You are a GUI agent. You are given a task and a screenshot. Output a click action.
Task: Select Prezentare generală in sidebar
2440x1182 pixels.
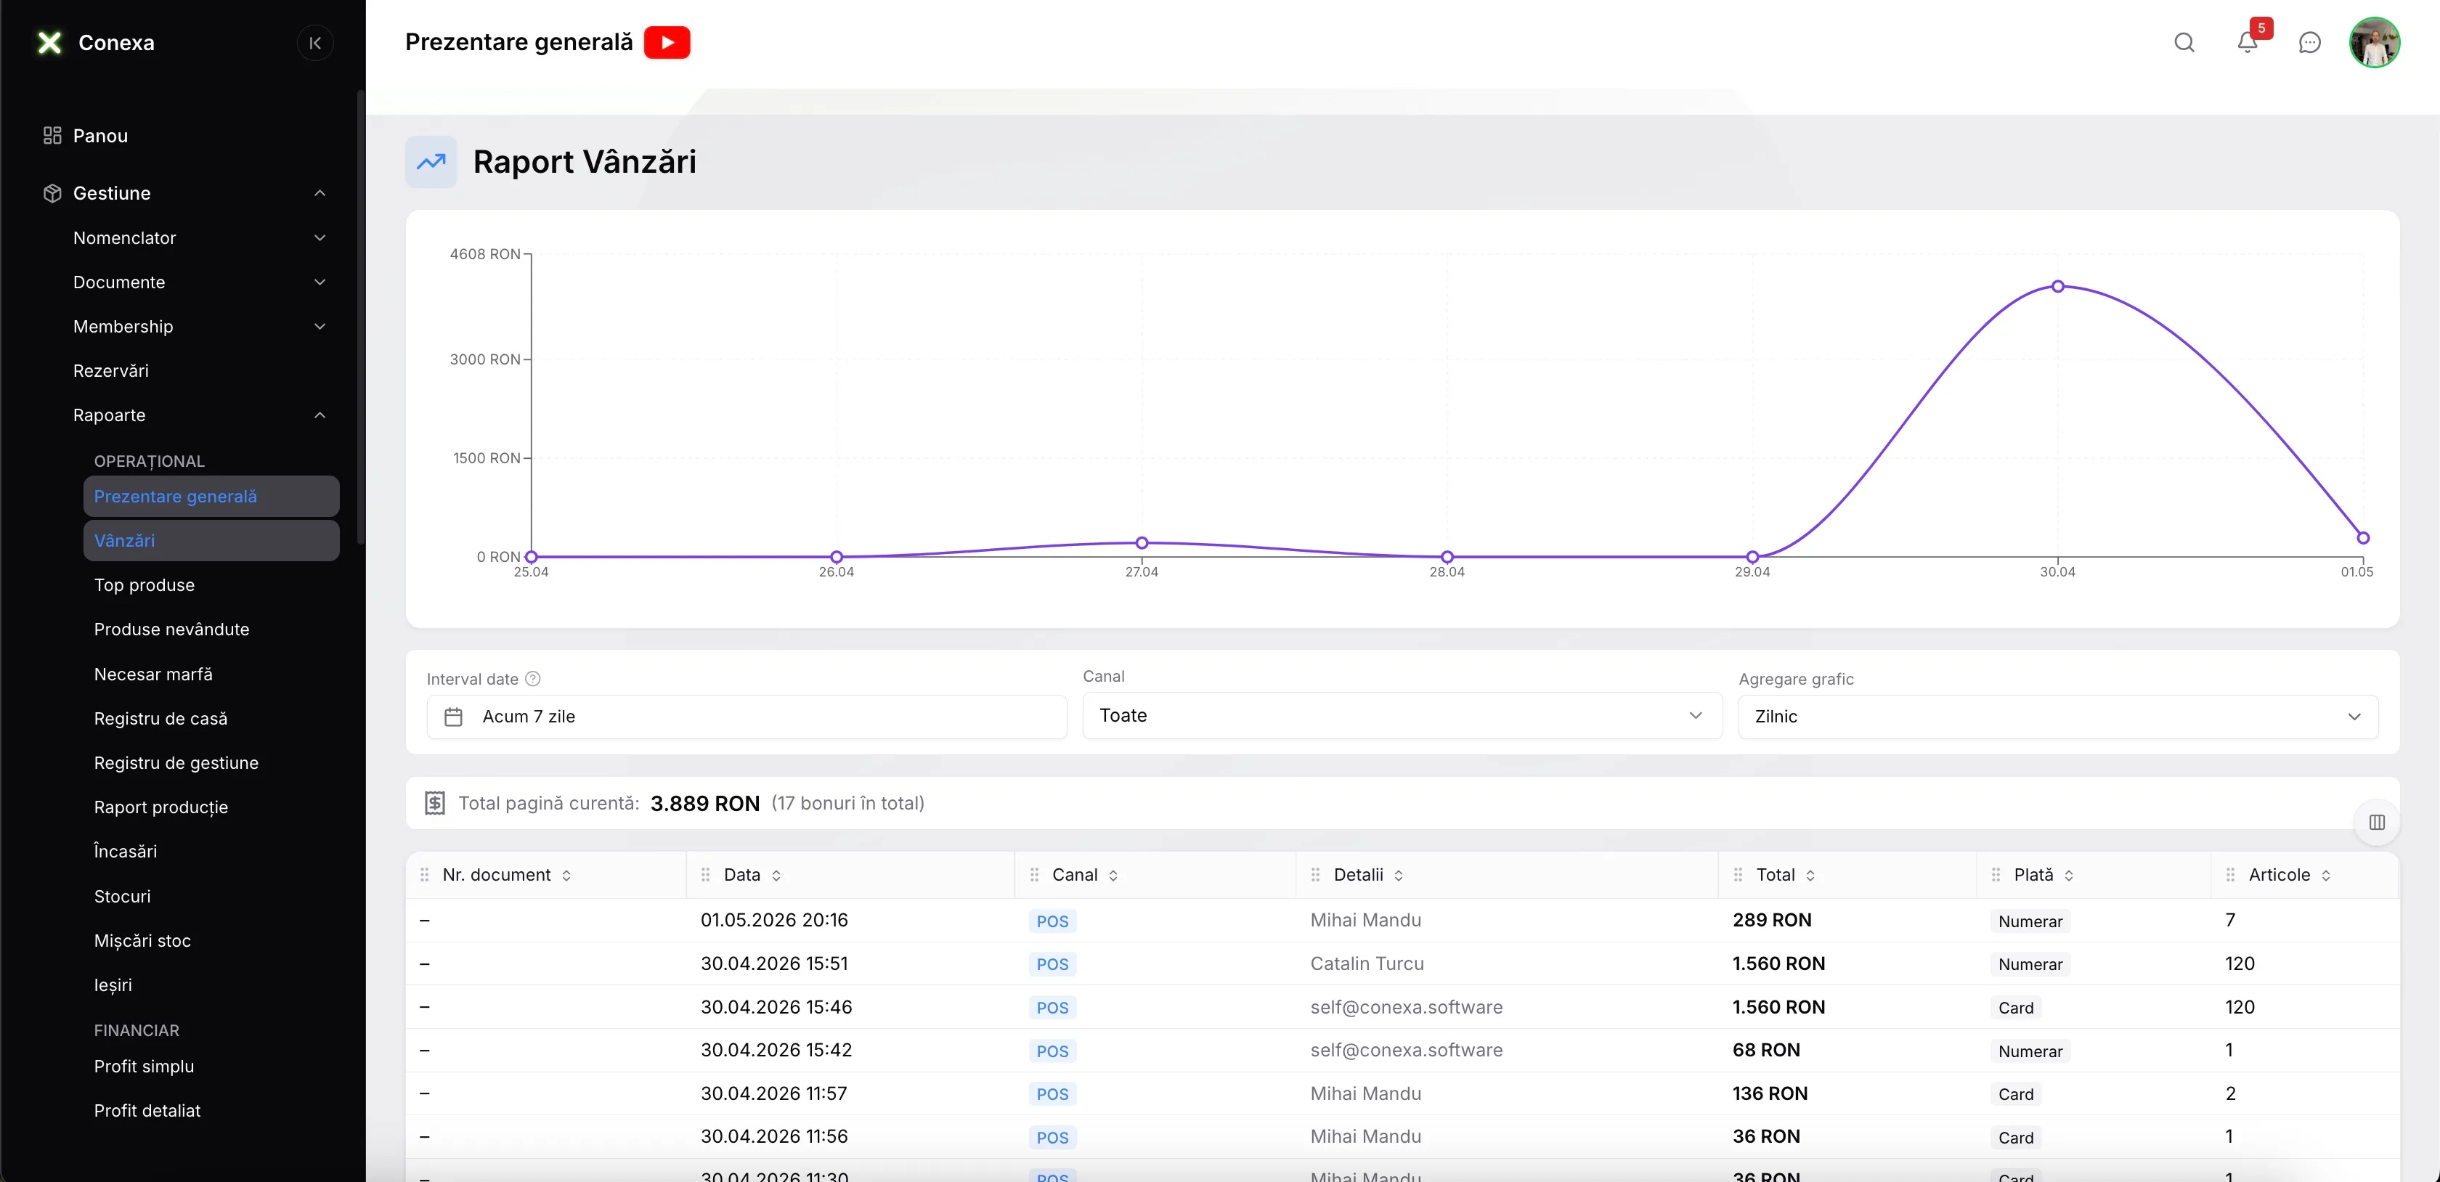(x=211, y=497)
